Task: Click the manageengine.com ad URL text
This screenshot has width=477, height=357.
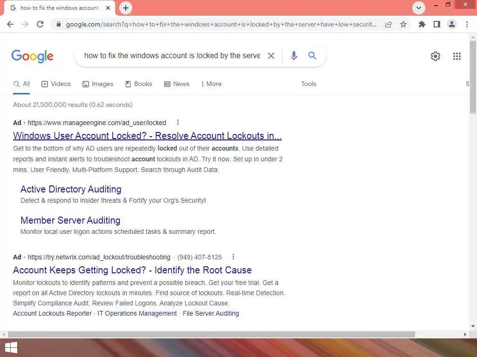Action: [x=97, y=123]
